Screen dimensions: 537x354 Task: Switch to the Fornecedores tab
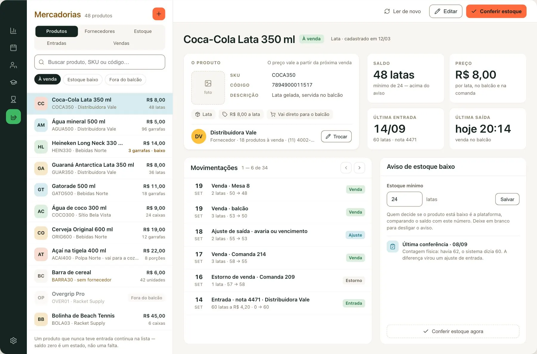(x=100, y=31)
